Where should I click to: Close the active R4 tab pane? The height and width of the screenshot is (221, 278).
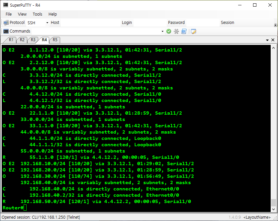coord(273,40)
